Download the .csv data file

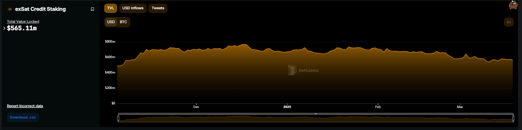[x=23, y=117]
